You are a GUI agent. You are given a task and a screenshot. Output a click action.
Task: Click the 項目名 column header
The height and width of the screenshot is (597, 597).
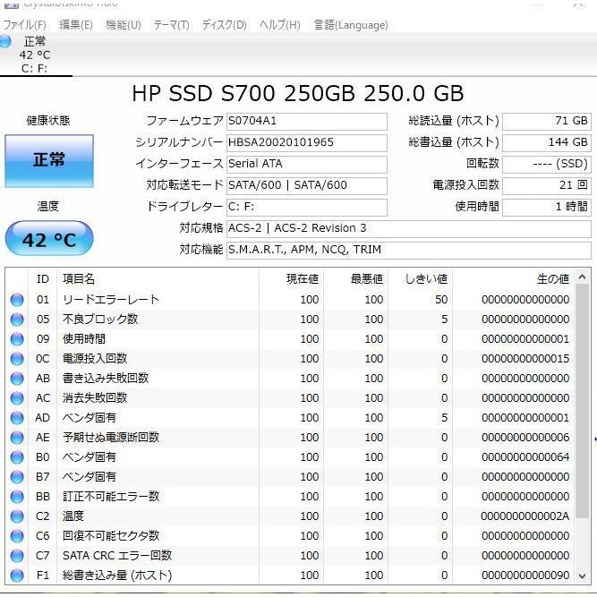[78, 279]
